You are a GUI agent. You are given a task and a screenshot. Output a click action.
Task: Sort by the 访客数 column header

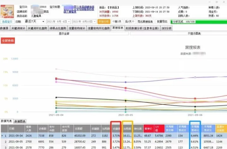pyautogui.click(x=43, y=128)
